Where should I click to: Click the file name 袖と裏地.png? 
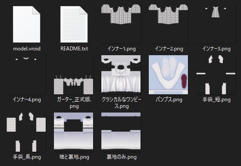pos(74,157)
